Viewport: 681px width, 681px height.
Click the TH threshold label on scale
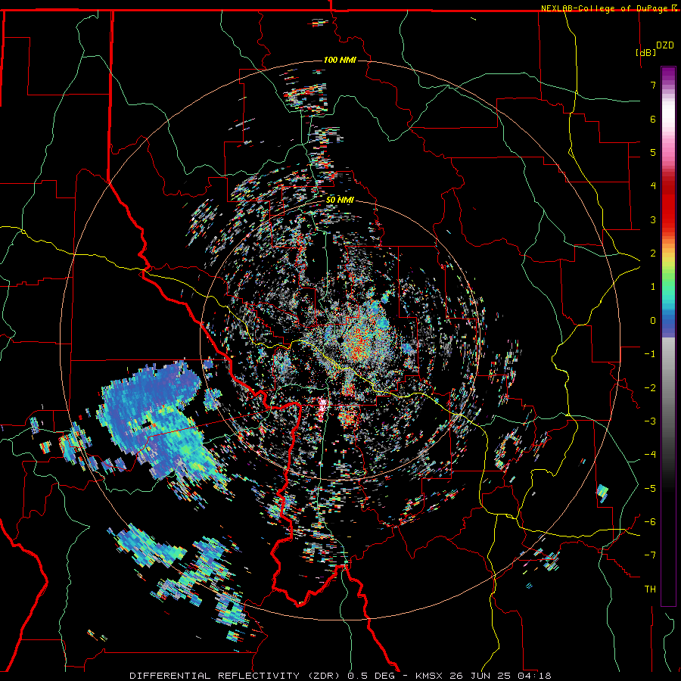click(650, 589)
